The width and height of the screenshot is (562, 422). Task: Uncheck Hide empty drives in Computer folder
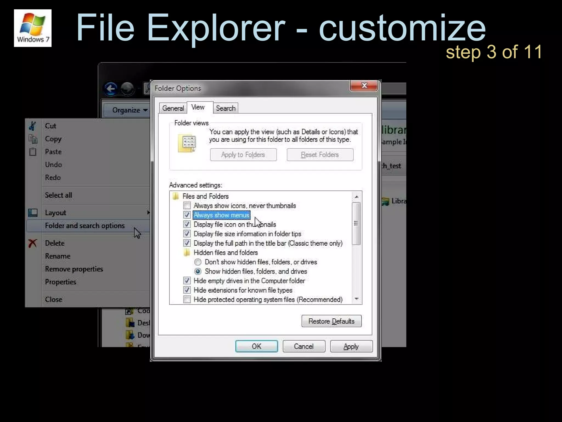[x=187, y=281]
